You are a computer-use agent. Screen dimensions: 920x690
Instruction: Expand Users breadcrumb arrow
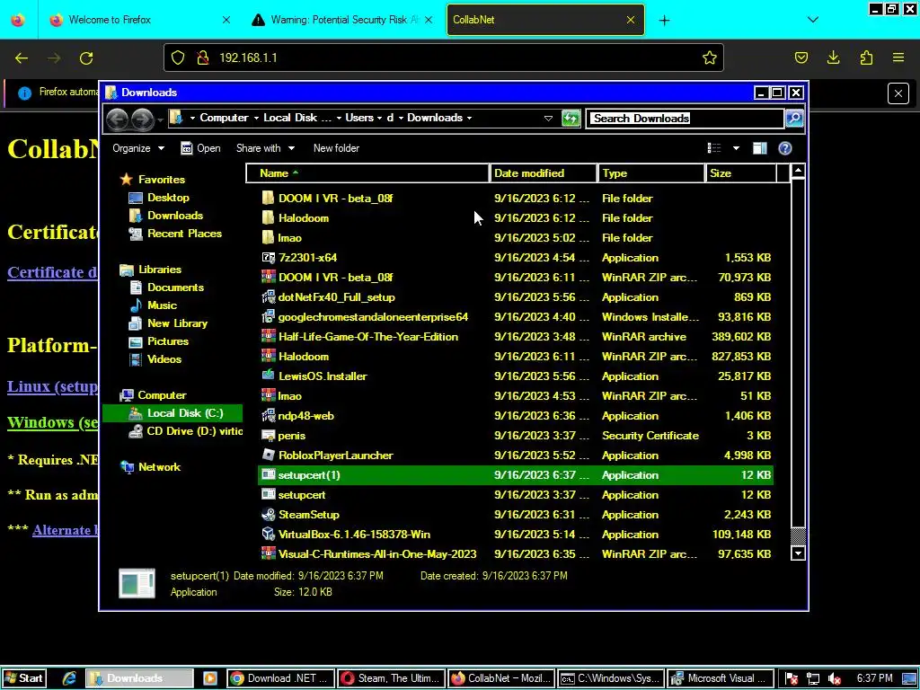(380, 118)
